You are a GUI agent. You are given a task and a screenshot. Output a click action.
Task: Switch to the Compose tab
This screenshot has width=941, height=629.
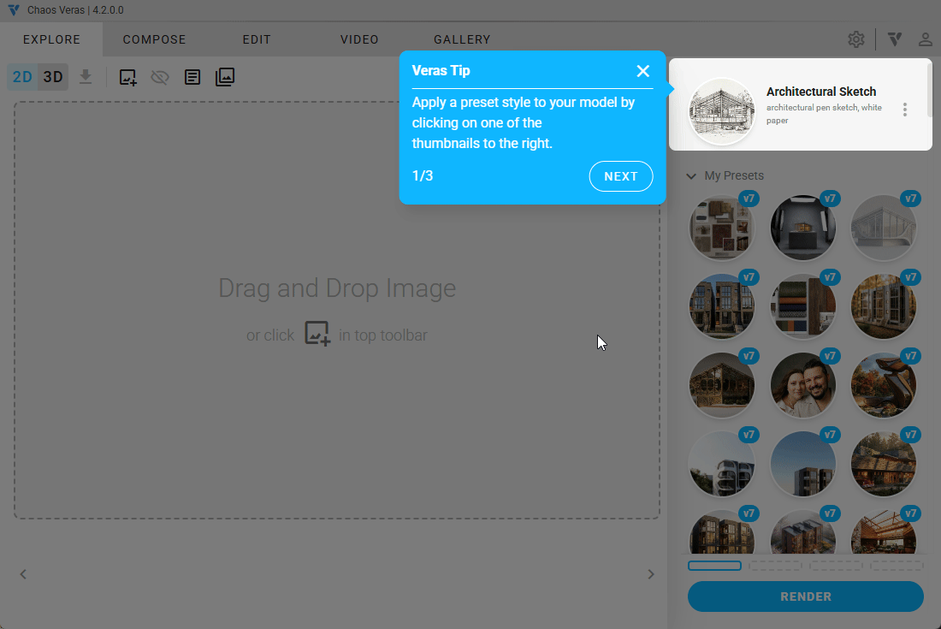coord(154,39)
